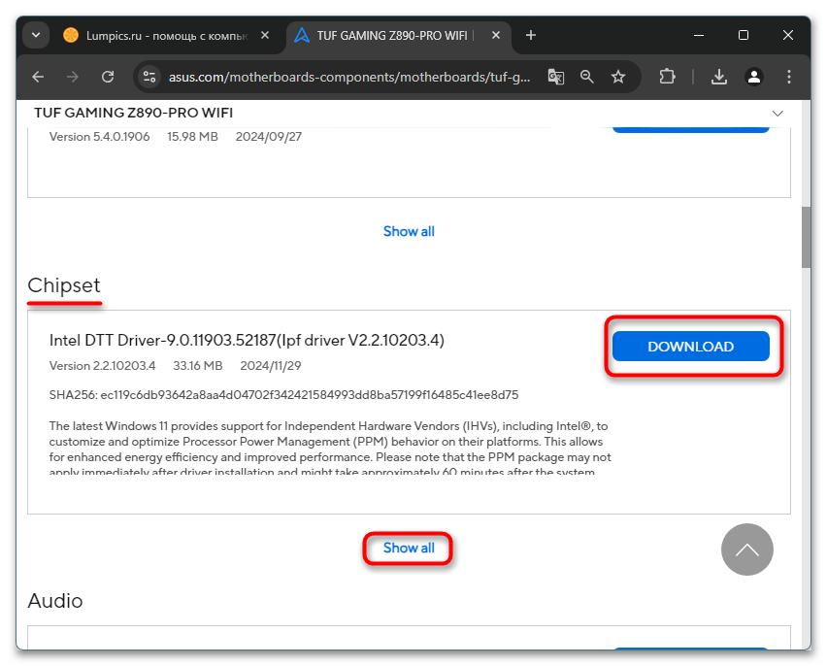Open the Chrome three-dot menu
Viewport: 827px width, 666px height.
point(789,77)
